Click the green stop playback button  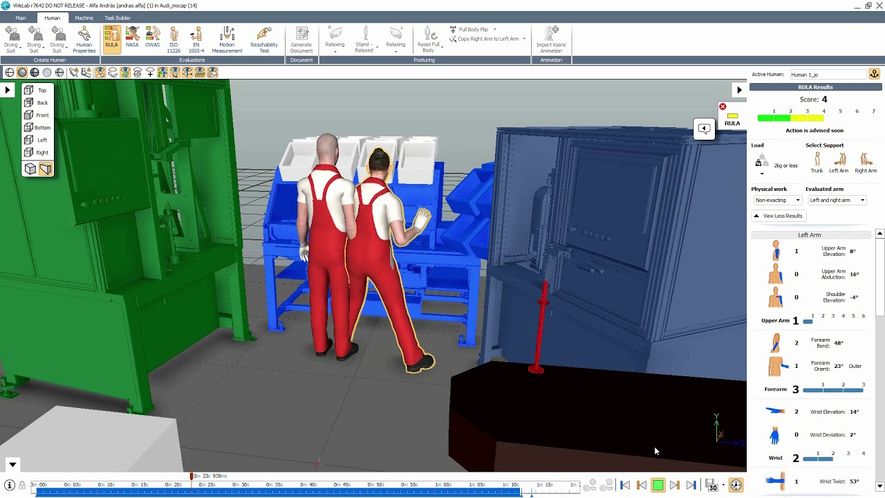(x=658, y=486)
